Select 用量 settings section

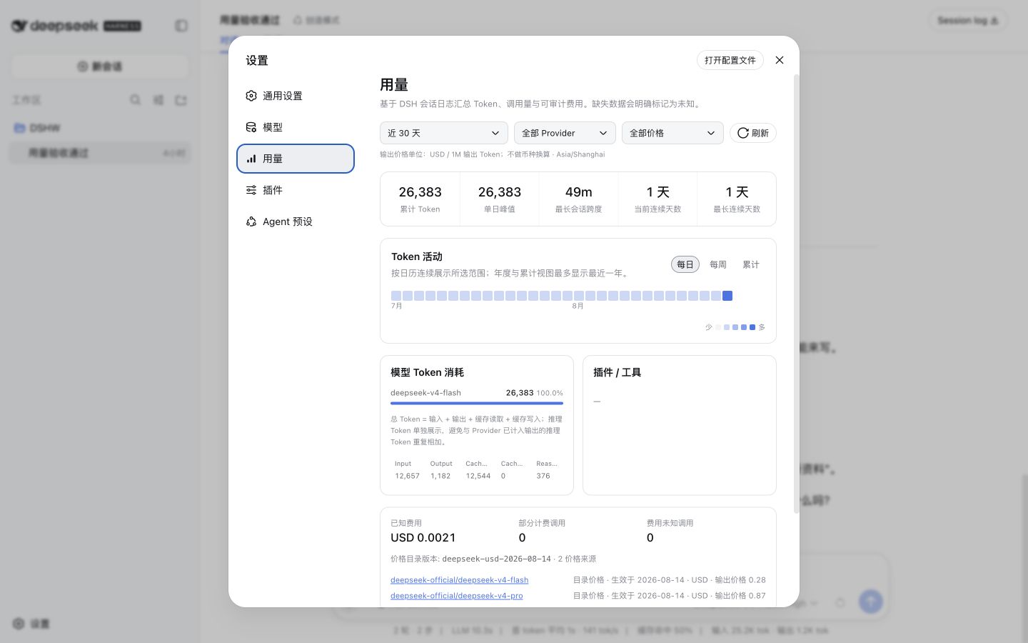pos(296,159)
